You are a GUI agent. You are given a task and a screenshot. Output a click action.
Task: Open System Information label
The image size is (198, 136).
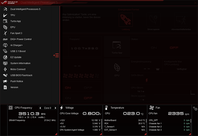[x=20, y=63]
